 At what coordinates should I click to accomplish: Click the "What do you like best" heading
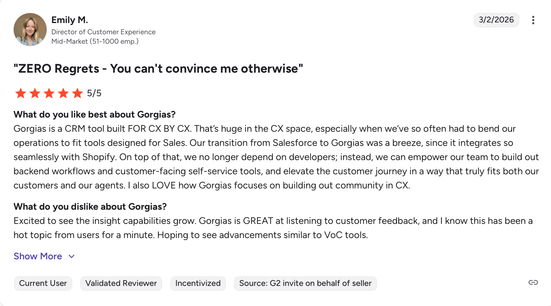point(95,115)
